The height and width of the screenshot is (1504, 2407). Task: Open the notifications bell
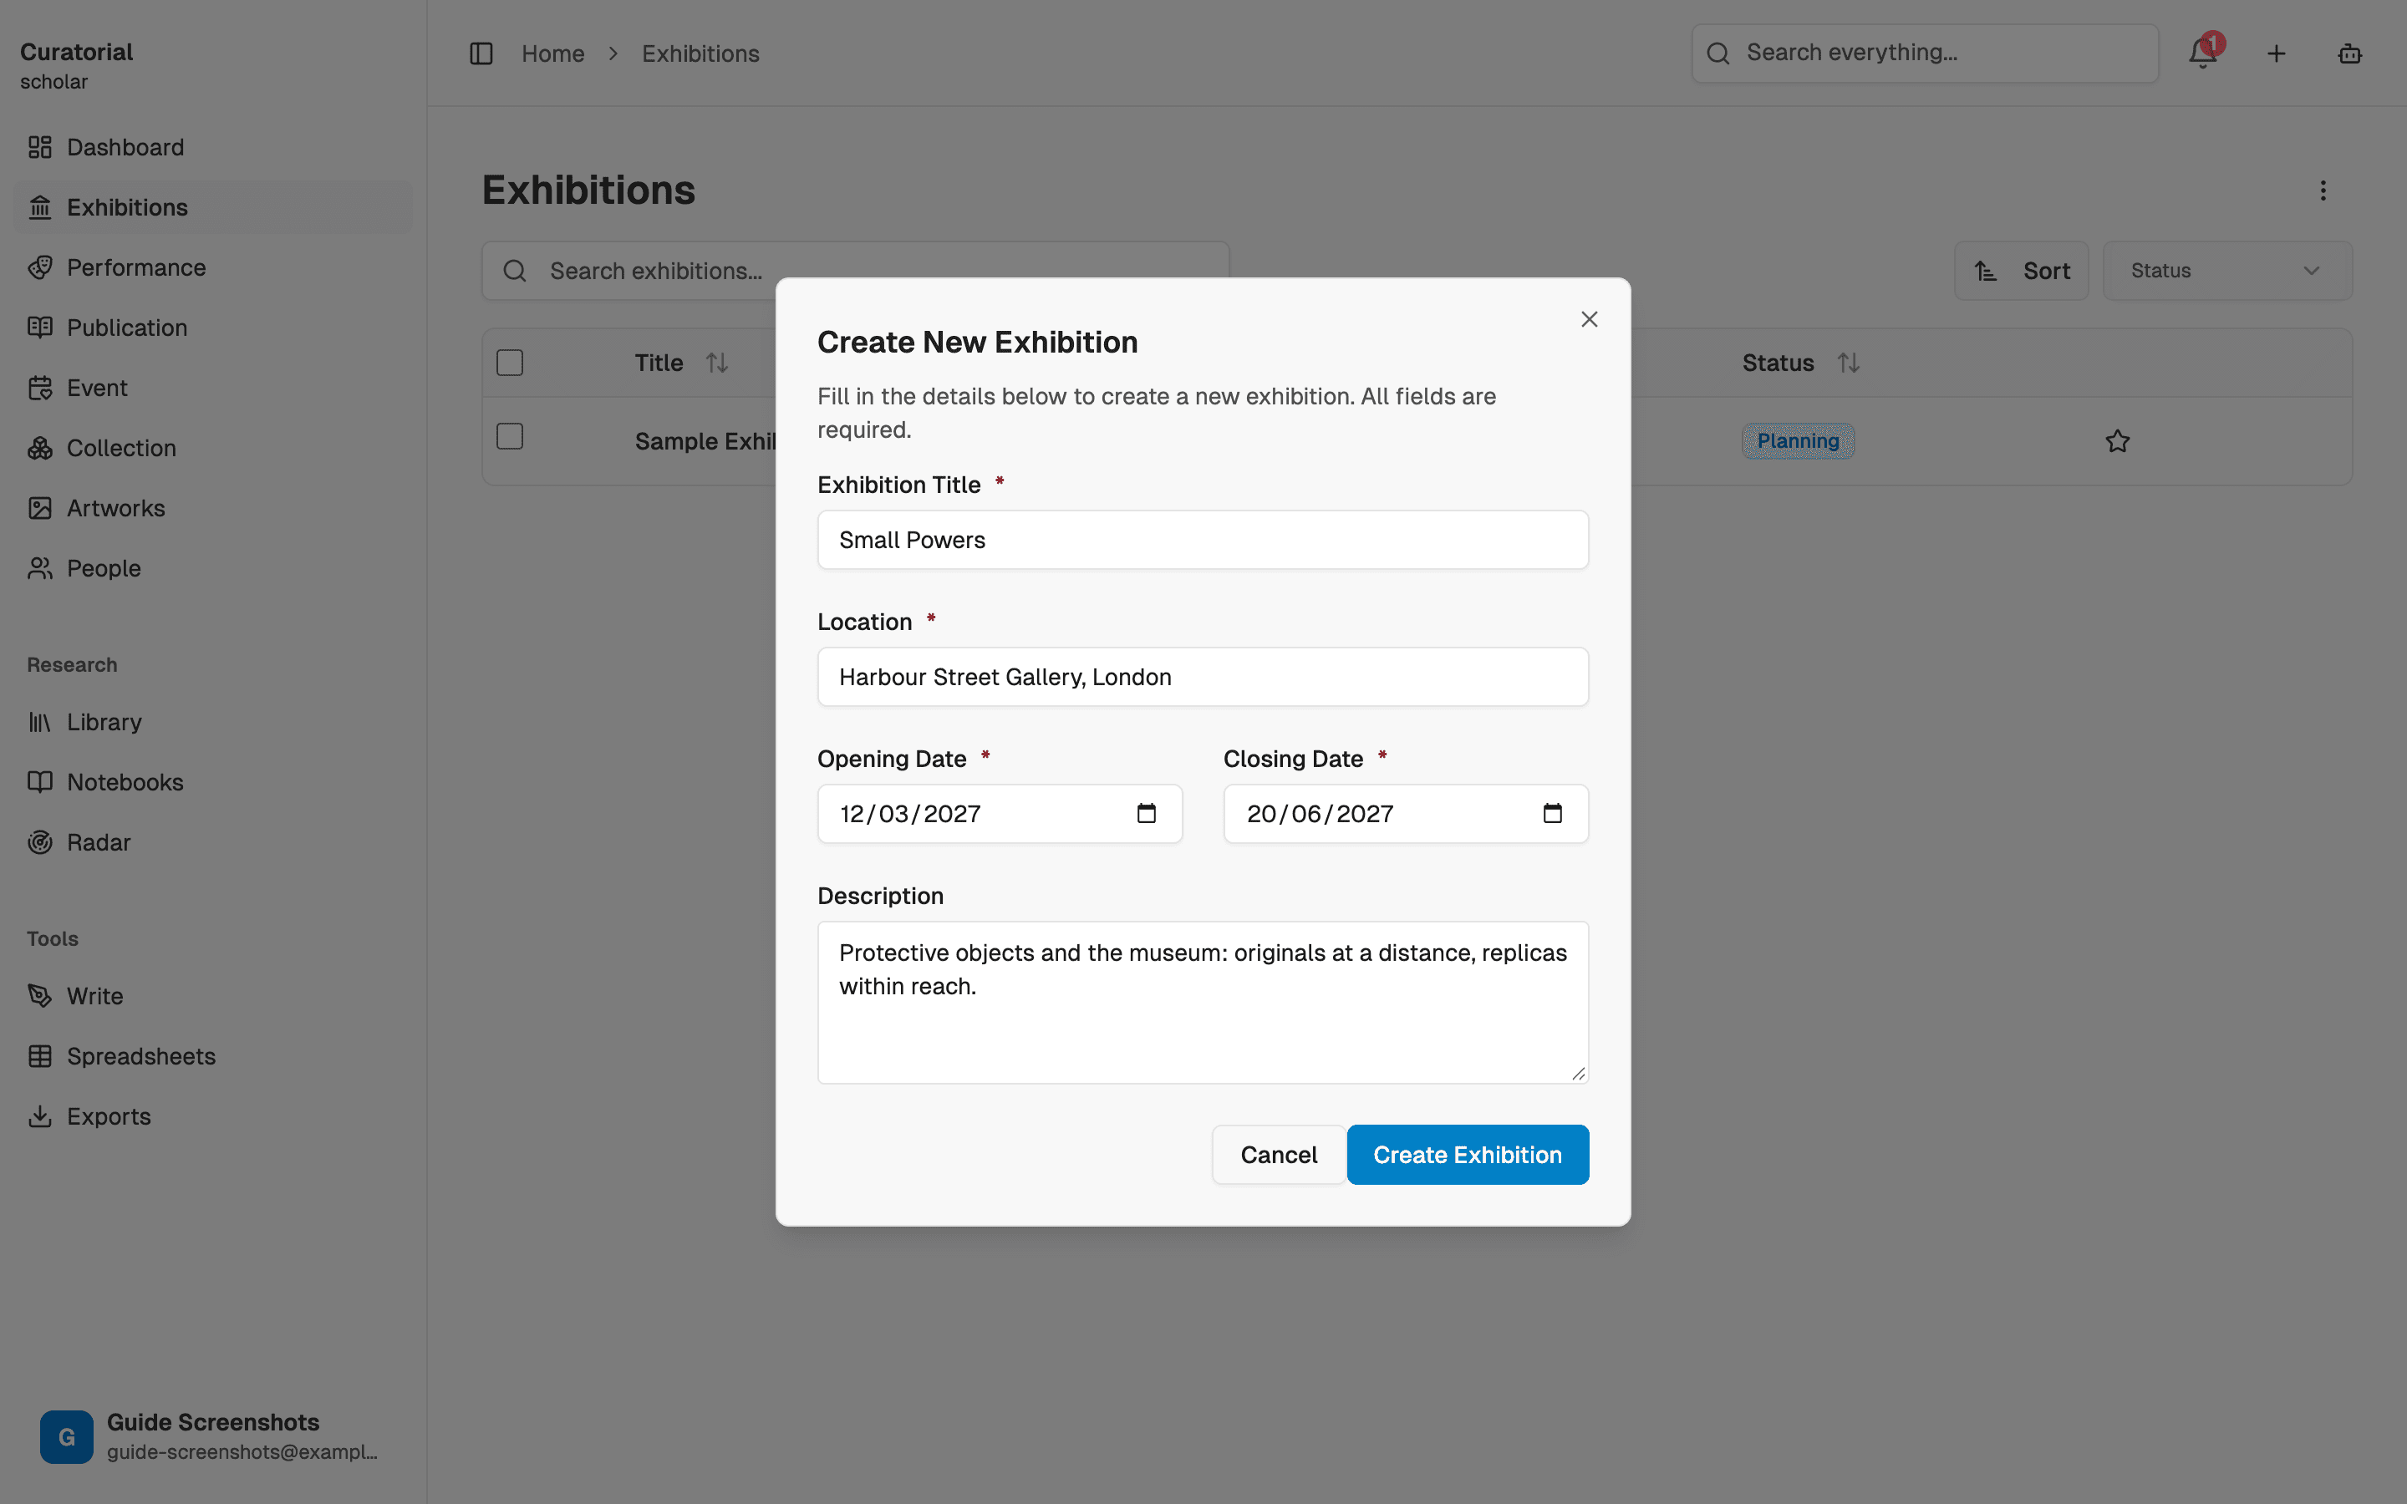tap(2203, 53)
